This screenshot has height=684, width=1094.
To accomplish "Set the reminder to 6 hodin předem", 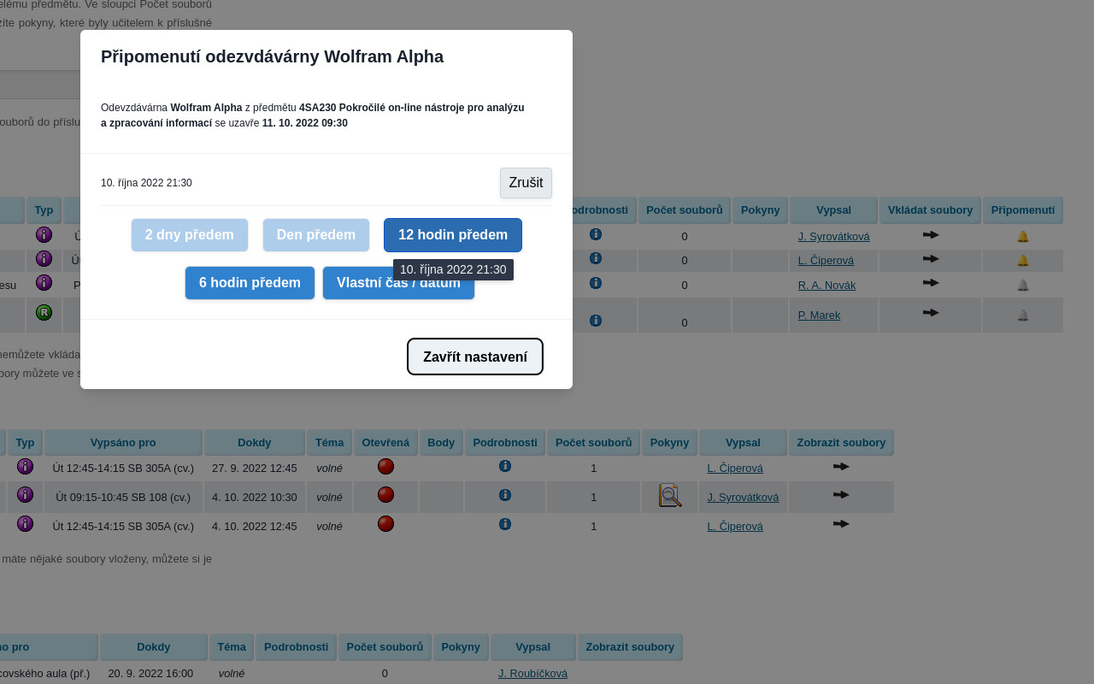I will (250, 283).
